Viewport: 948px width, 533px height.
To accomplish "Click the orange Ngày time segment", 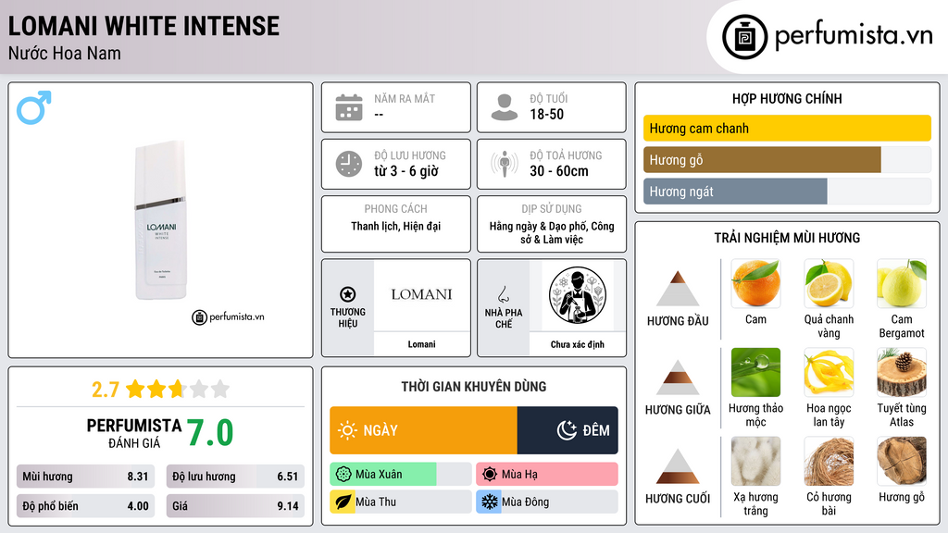I will pos(423,430).
